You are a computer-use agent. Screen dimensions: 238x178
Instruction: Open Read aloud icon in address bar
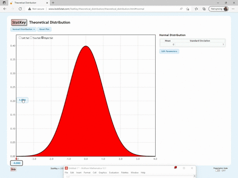tap(181, 9)
